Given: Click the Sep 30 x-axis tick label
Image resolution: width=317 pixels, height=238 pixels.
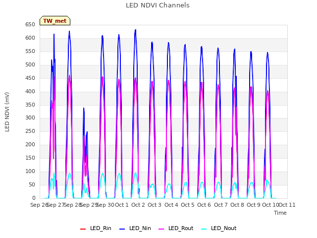Looking at the screenshot, I should (106, 205).
